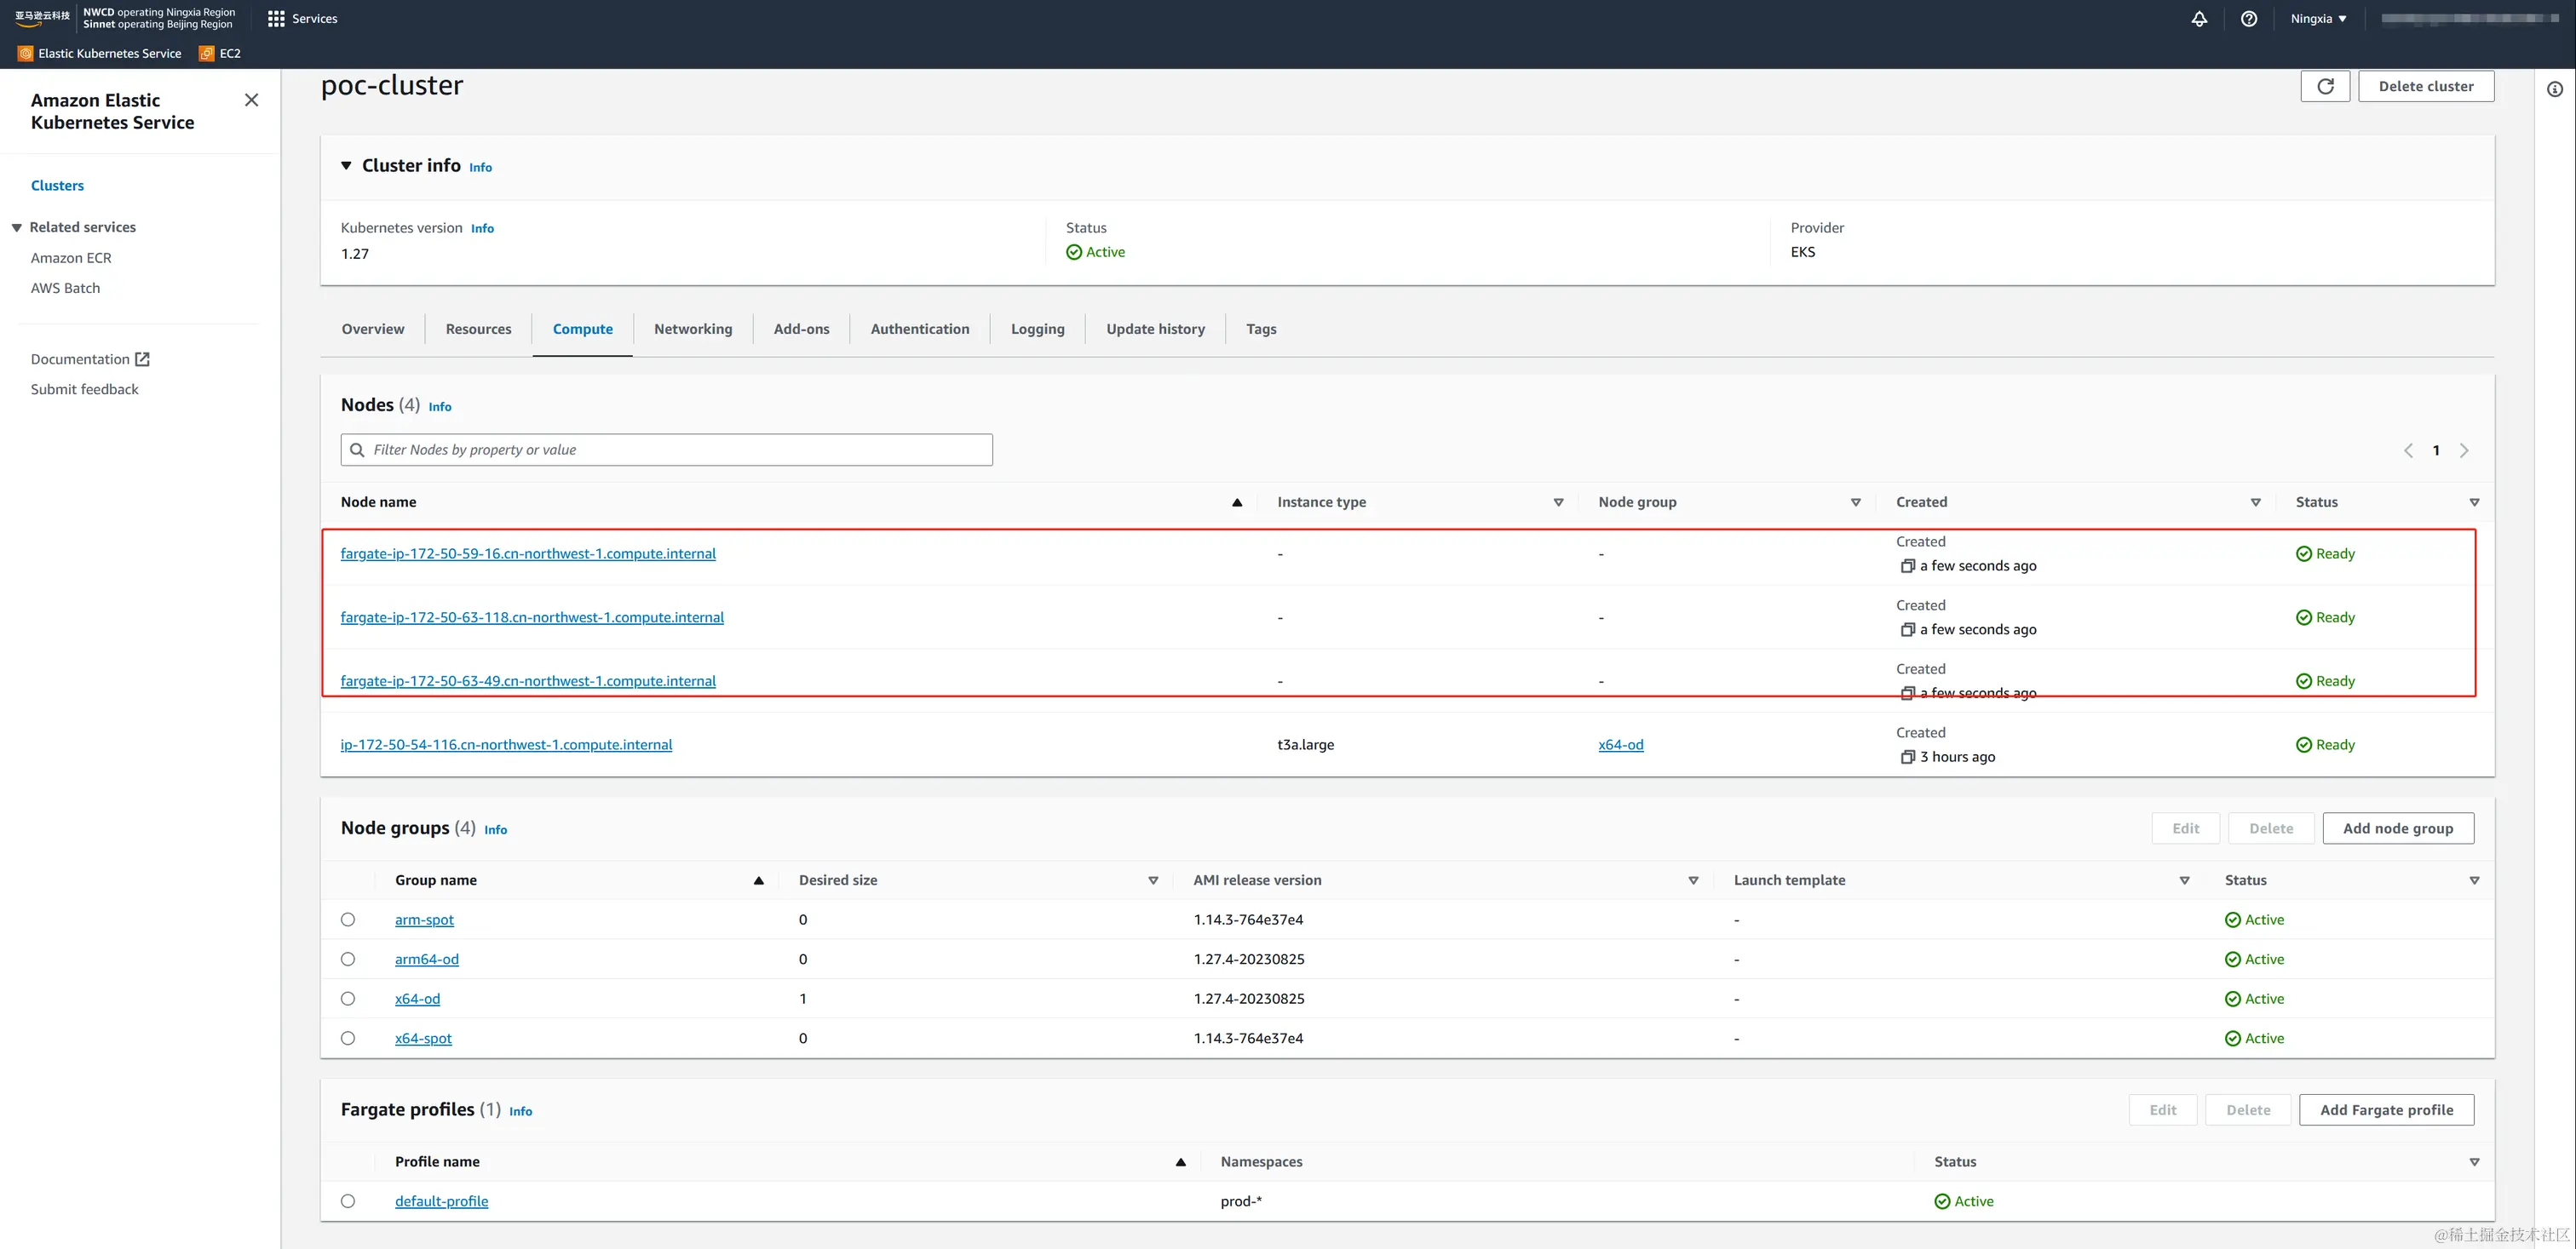Switch to the Add-ons tab
This screenshot has width=2576, height=1249.
801,329
